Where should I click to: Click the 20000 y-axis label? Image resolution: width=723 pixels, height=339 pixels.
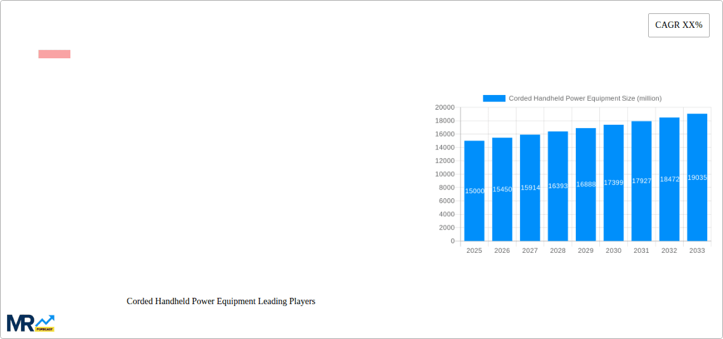445,107
